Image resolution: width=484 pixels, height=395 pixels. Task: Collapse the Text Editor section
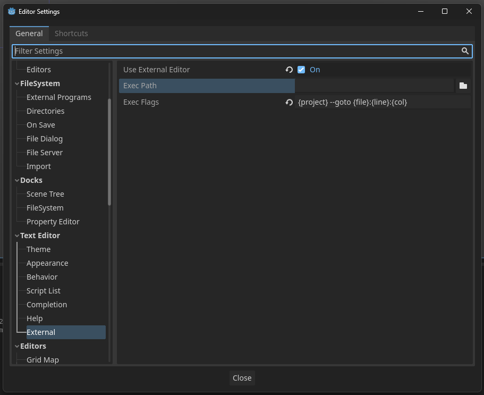(17, 236)
